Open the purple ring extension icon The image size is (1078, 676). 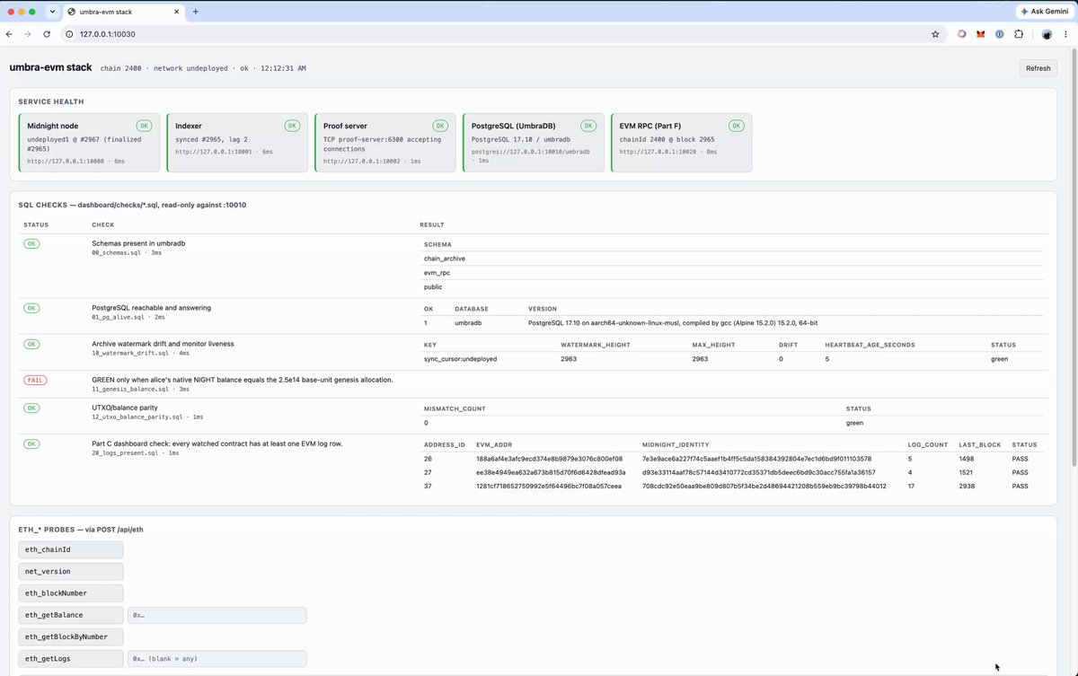coord(961,34)
